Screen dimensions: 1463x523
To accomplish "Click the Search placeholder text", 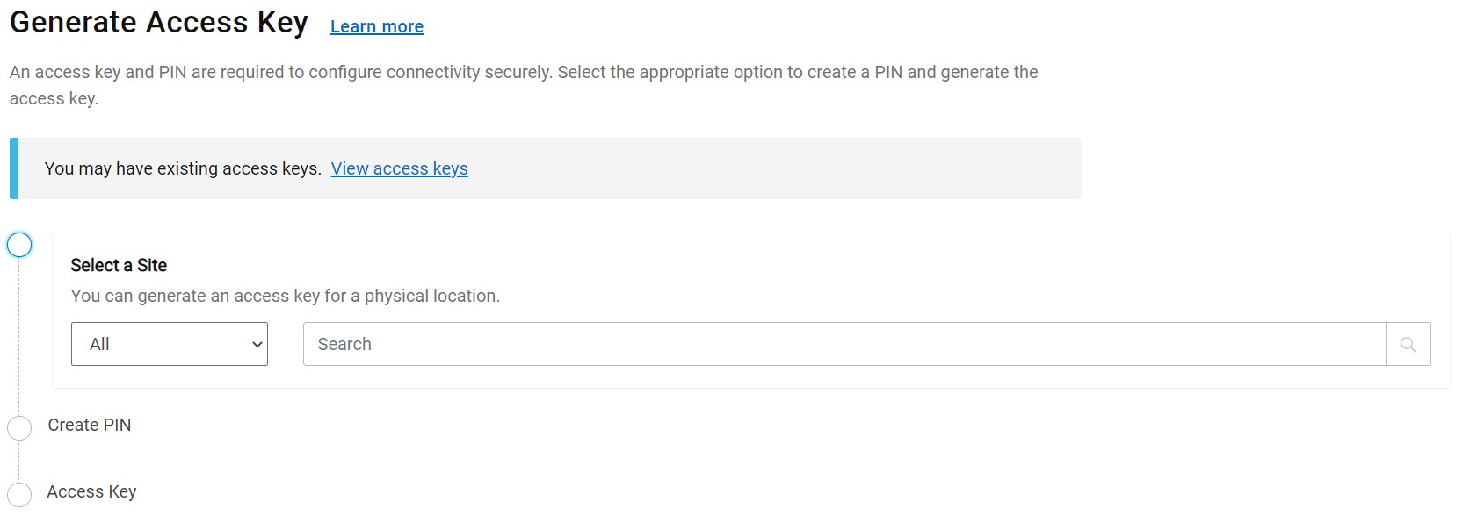I will (344, 344).
